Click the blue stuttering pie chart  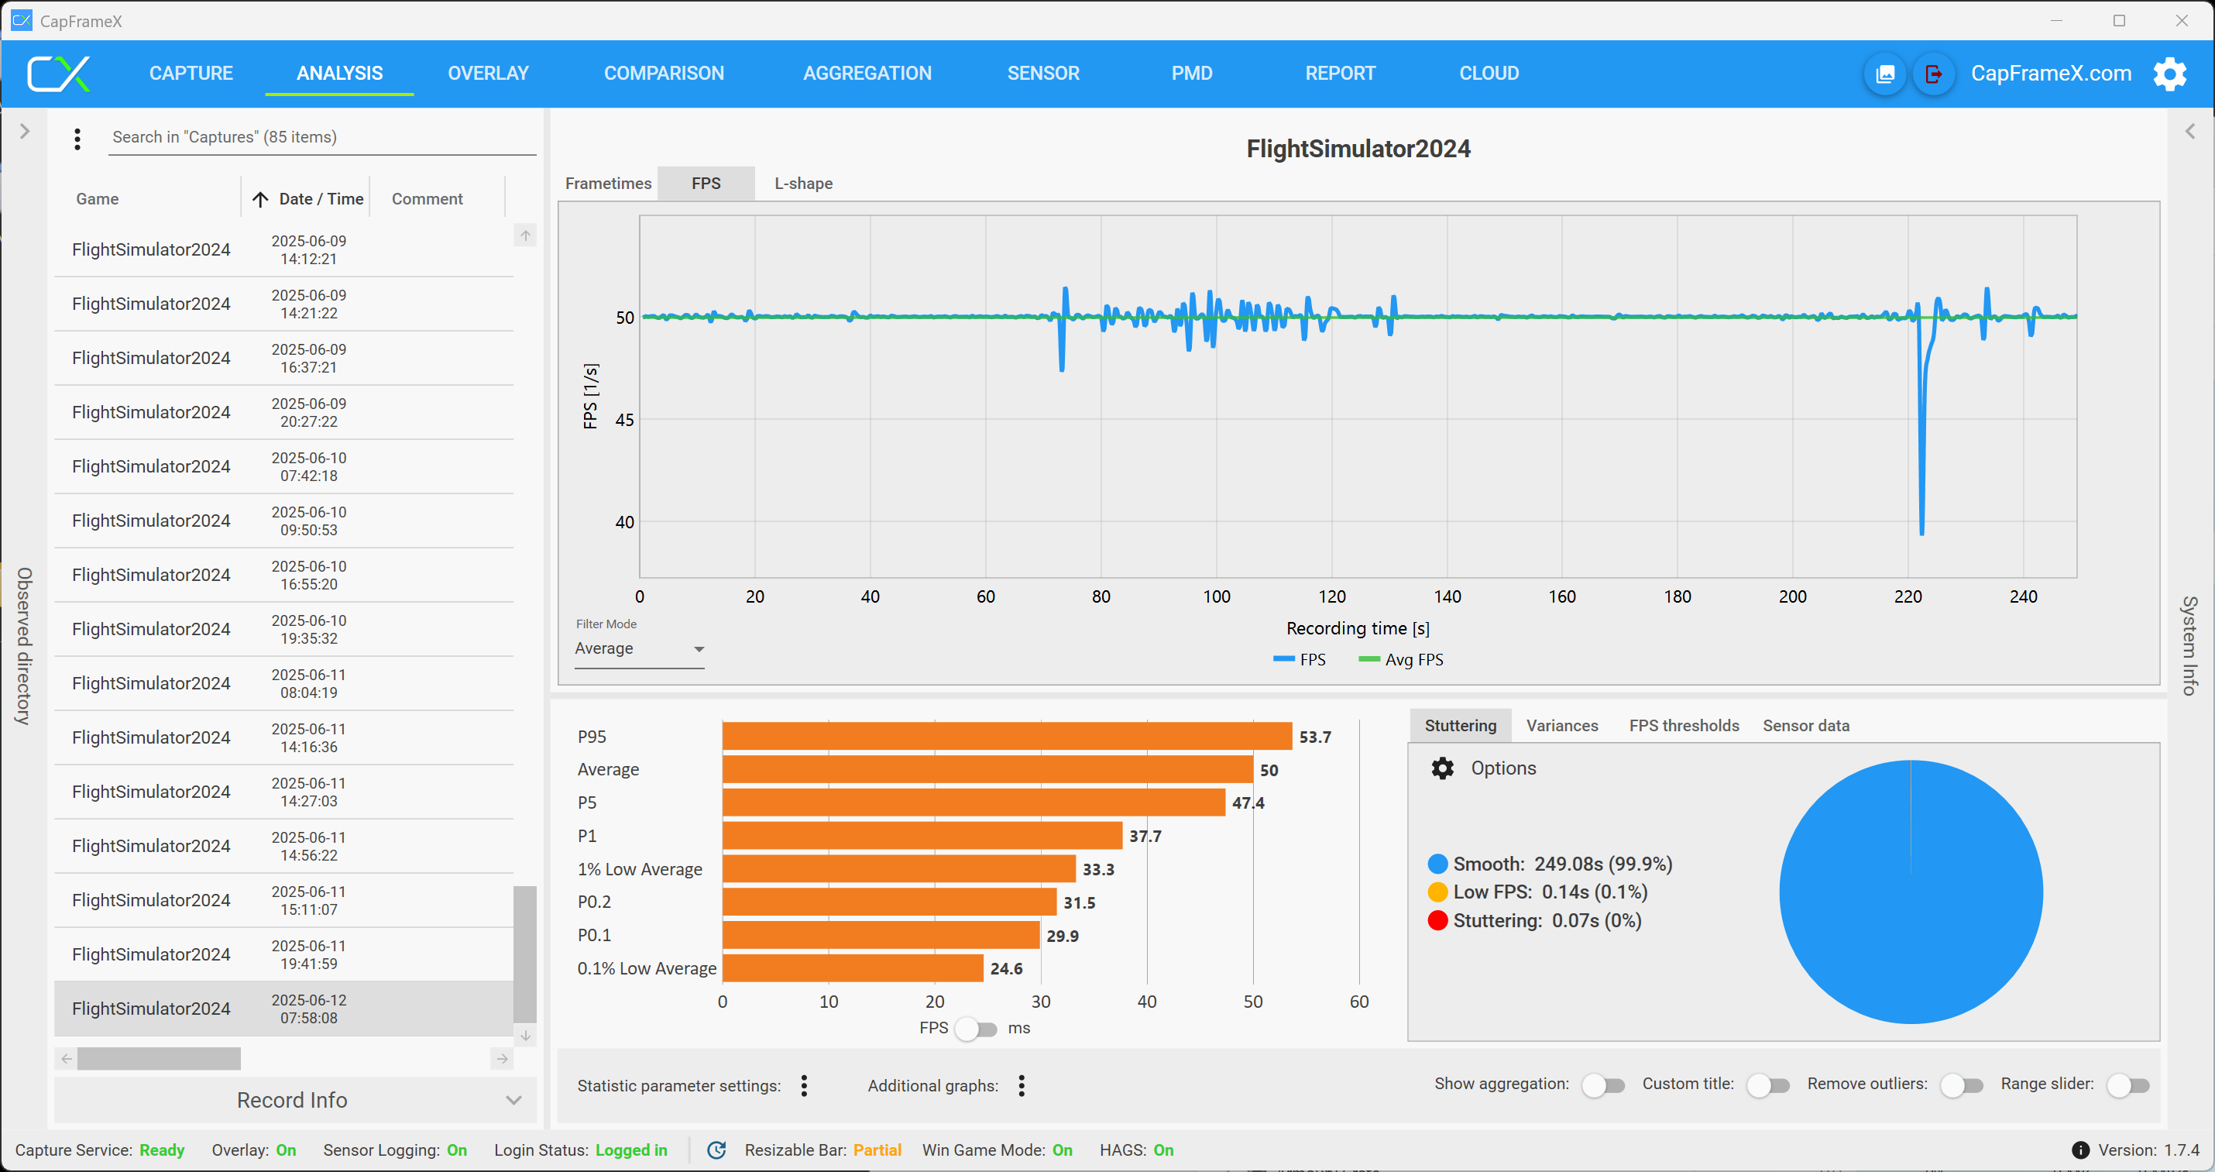tap(1911, 892)
